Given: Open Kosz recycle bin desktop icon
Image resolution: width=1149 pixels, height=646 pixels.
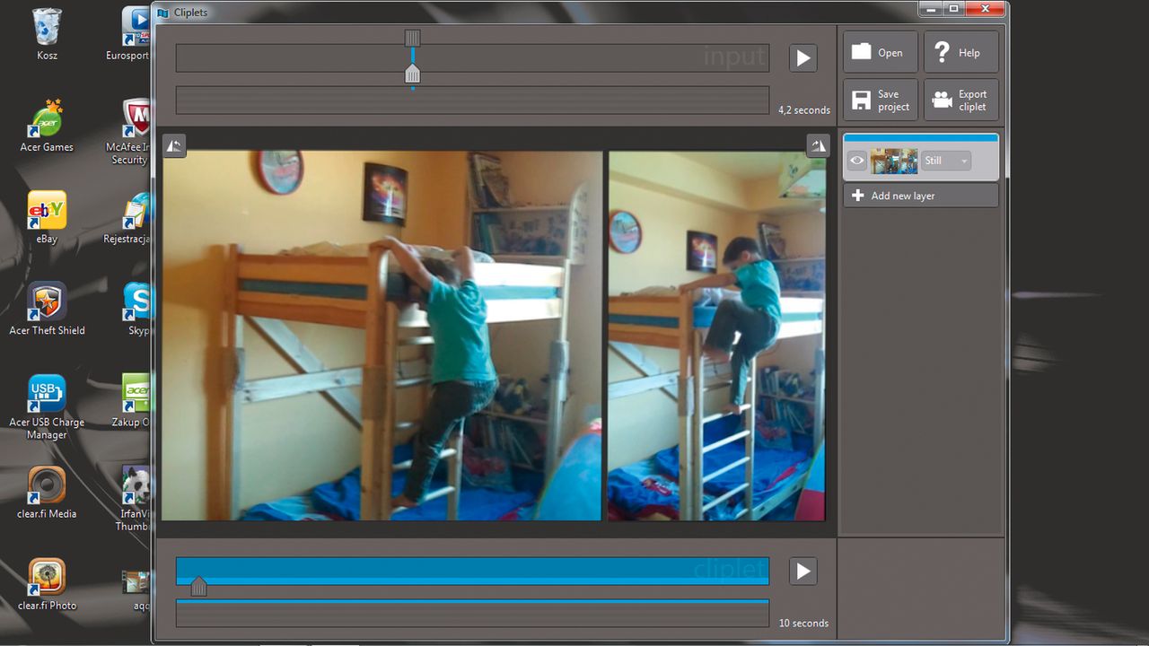Looking at the screenshot, I should [47, 35].
